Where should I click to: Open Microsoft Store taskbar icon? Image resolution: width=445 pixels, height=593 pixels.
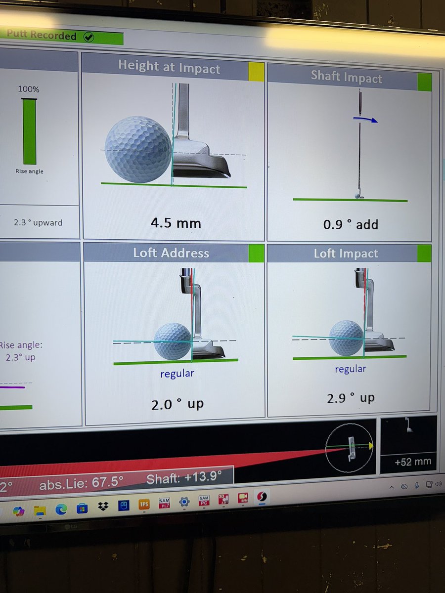point(82,509)
